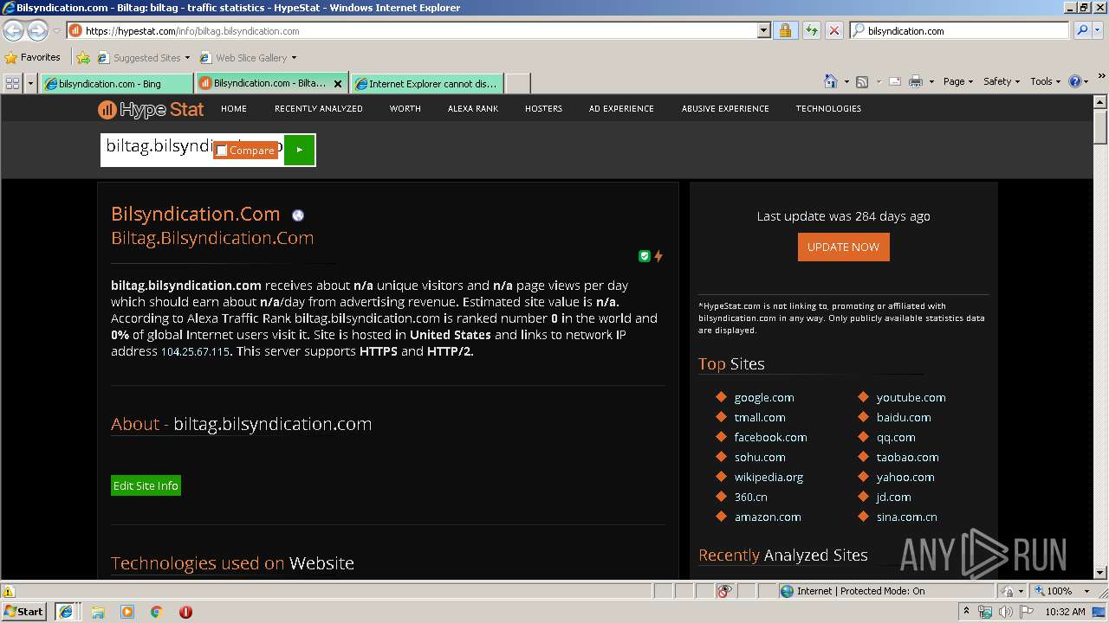Click the Help question mark icon
This screenshot has height=623, width=1109.
pos(1075,81)
